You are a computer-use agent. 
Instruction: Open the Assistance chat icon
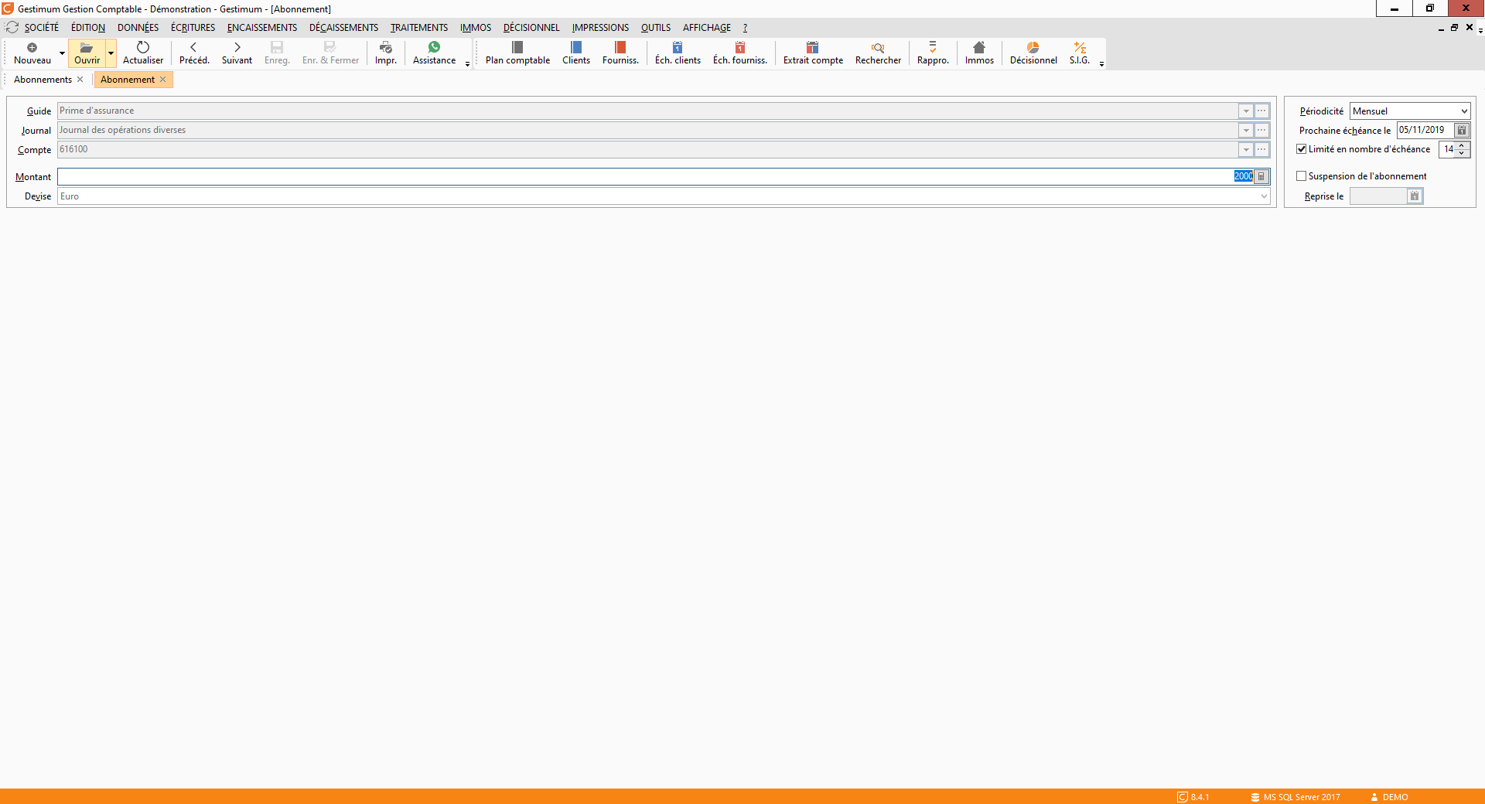click(x=434, y=48)
